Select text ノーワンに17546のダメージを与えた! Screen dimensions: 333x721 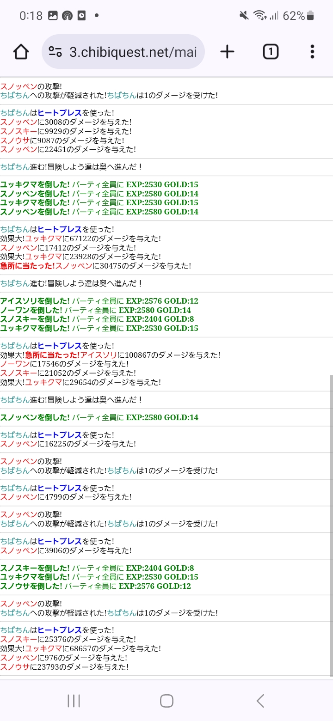[64, 364]
